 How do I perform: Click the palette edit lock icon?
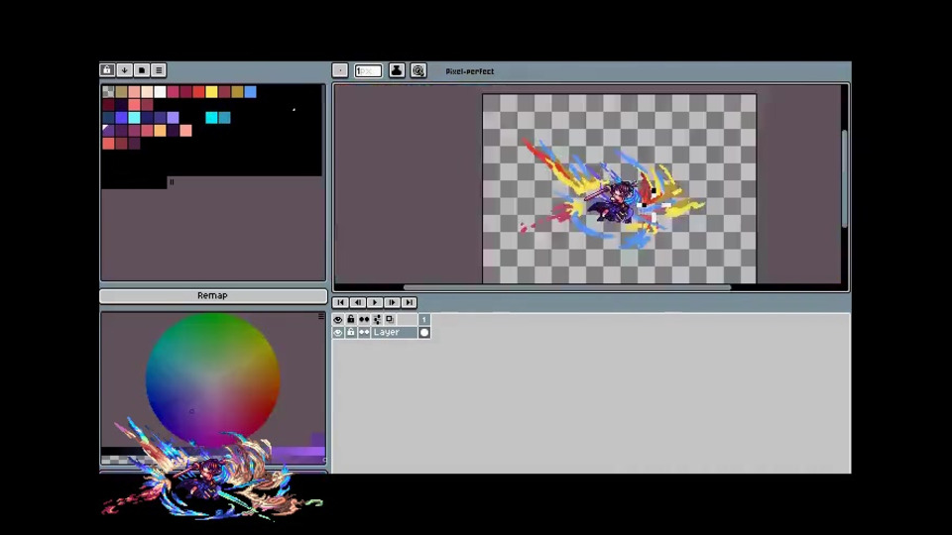[x=107, y=70]
